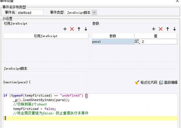The height and width of the screenshot is (128, 181).
Task: Add a new parameter row
Action: (154, 29)
